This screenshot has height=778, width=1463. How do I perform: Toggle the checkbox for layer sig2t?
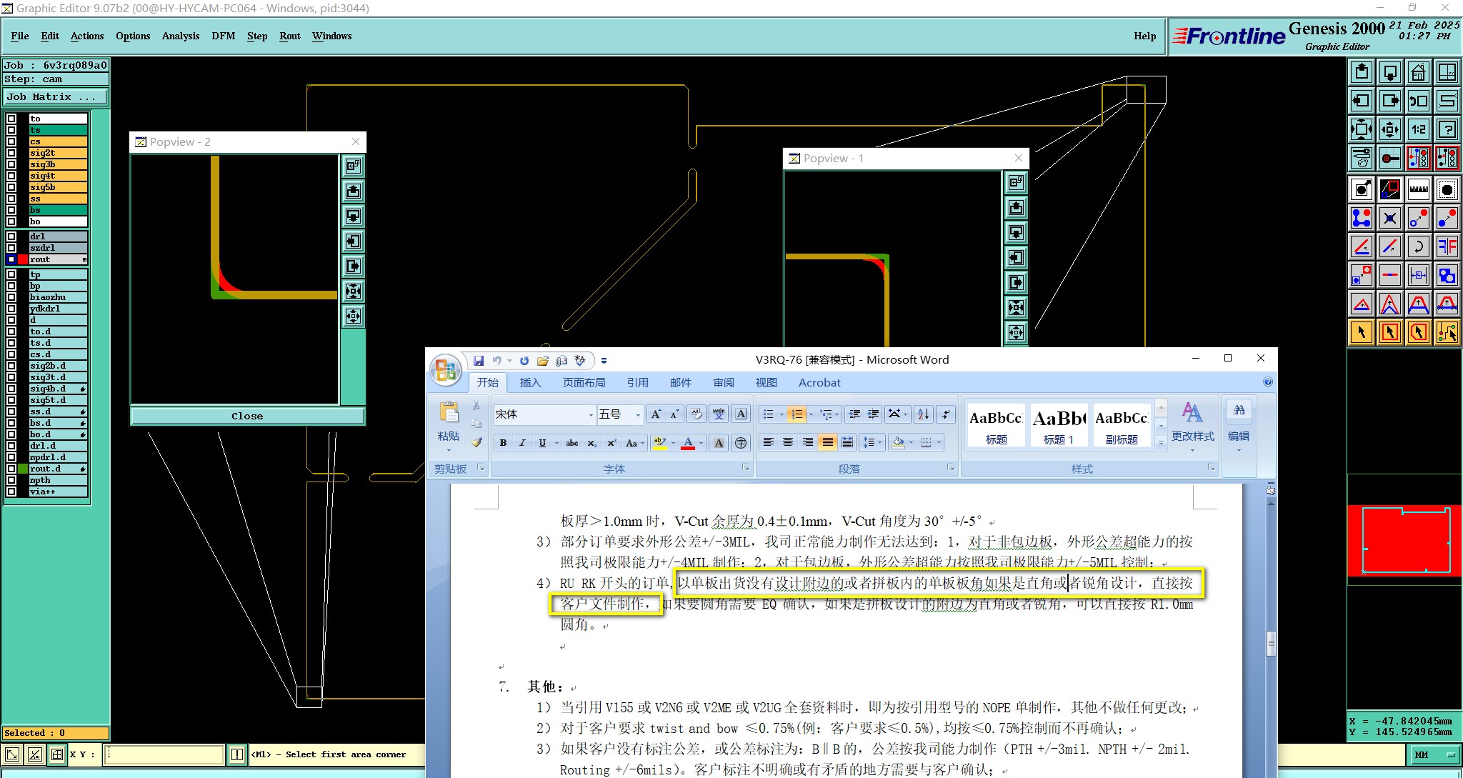pyautogui.click(x=11, y=153)
